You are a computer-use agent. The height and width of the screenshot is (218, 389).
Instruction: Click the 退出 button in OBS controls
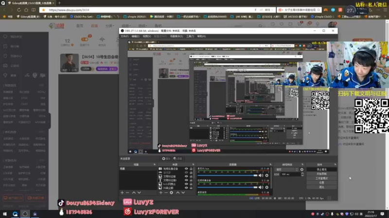click(x=321, y=187)
